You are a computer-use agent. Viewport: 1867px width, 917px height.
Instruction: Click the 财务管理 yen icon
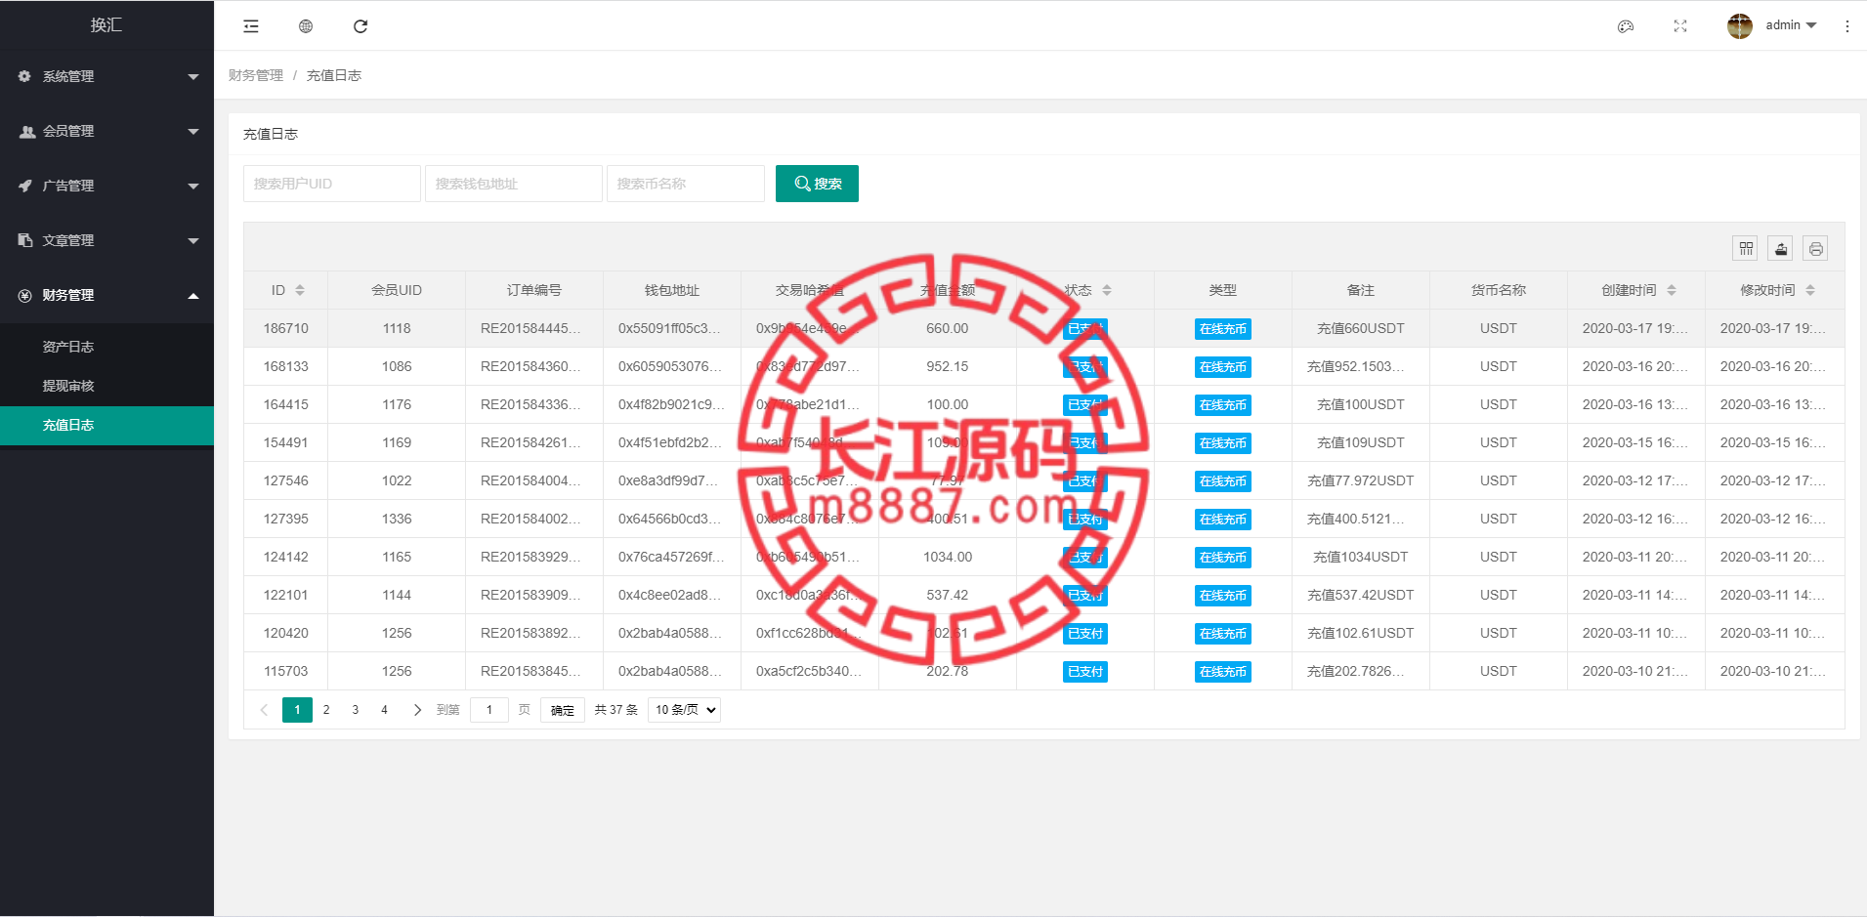pos(25,295)
